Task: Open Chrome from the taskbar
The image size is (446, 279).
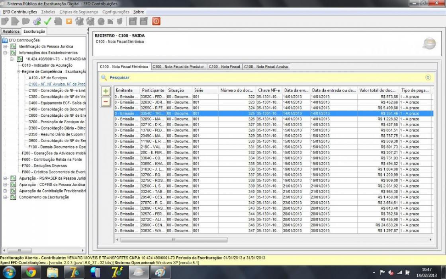Action: coord(31,272)
